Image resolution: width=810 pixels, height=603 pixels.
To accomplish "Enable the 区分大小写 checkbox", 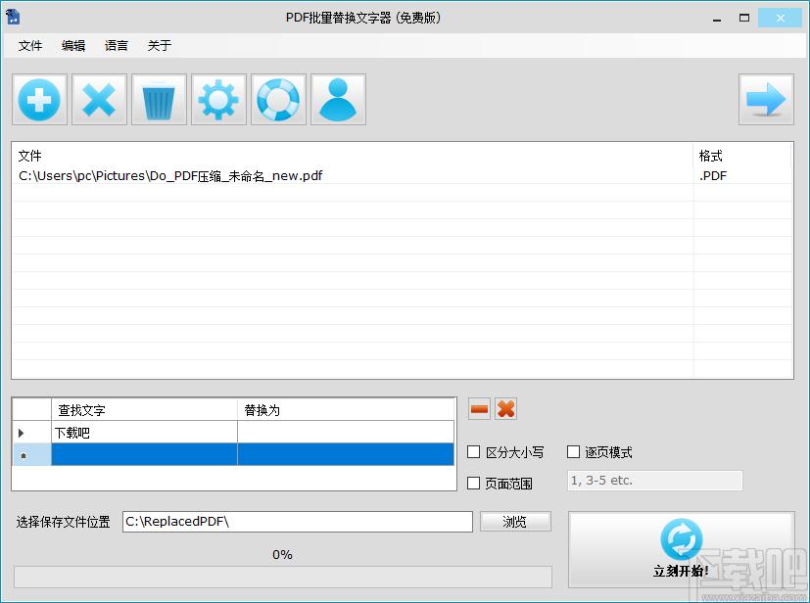I will [x=473, y=452].
